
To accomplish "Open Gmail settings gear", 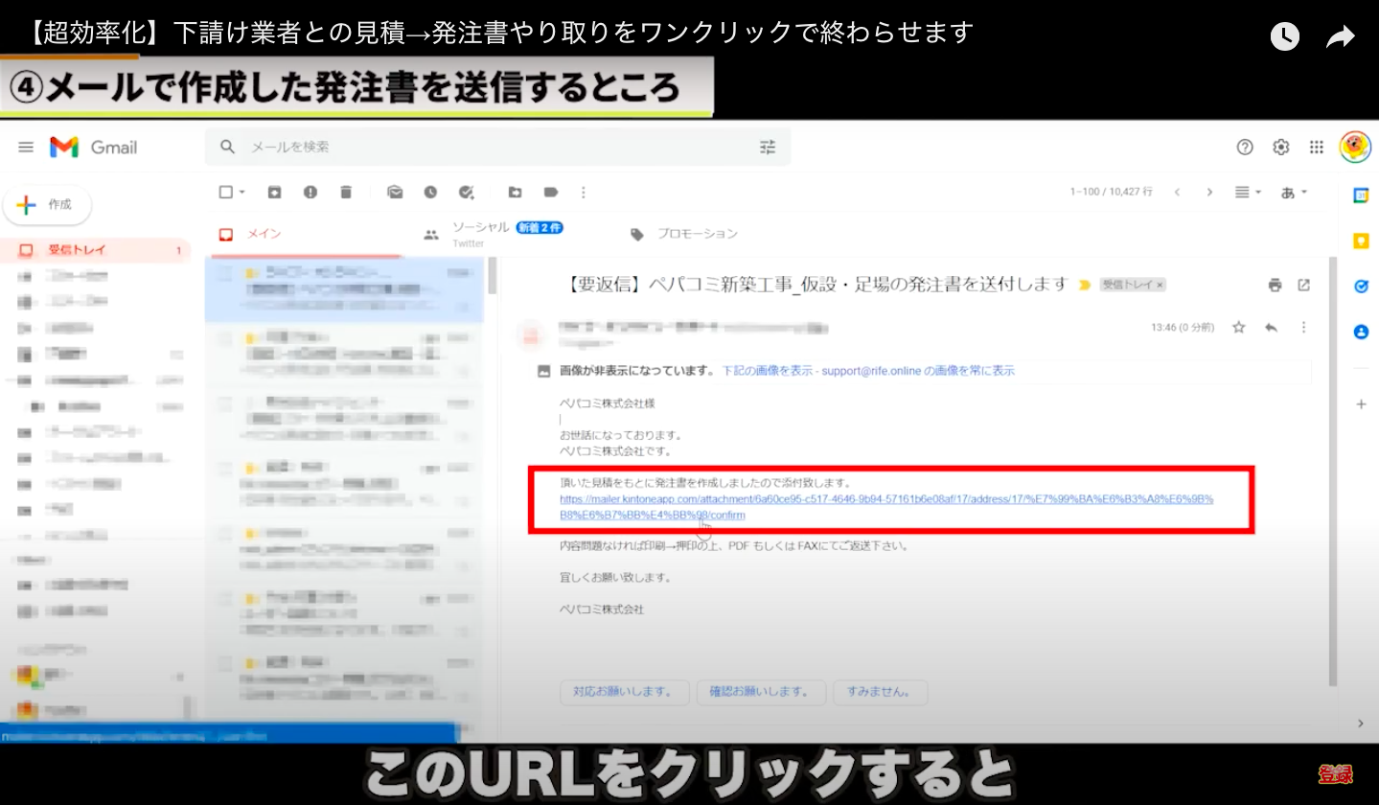I will [1280, 147].
